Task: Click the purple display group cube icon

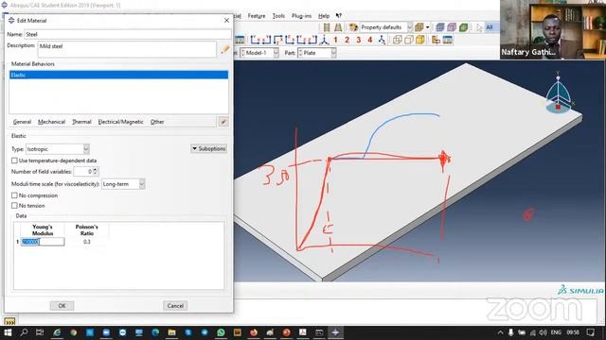Action: pos(452,27)
